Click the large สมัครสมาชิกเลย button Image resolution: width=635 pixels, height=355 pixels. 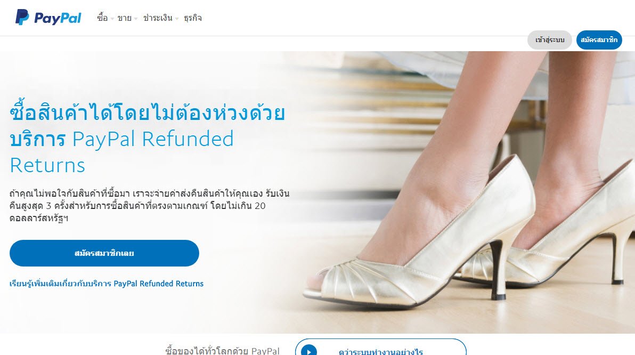[104, 253]
